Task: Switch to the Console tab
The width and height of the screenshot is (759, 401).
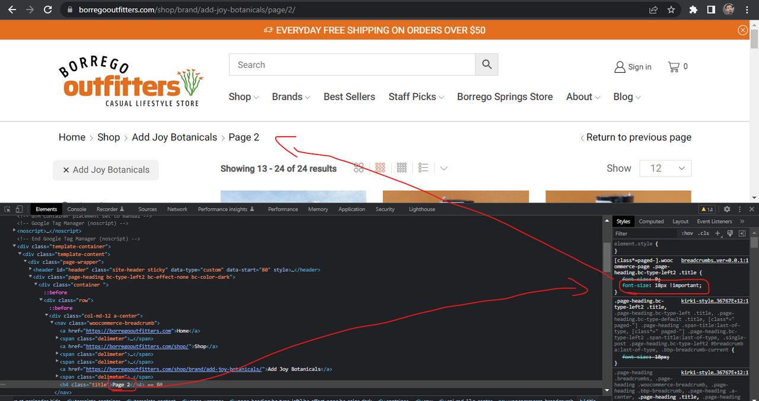Action: pos(76,209)
